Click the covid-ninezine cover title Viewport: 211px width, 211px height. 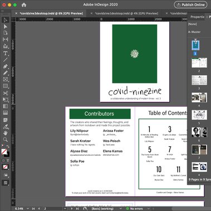tap(135, 91)
